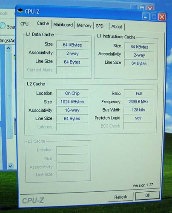
Task: Switch to the Memory tab
Action: pos(84,26)
